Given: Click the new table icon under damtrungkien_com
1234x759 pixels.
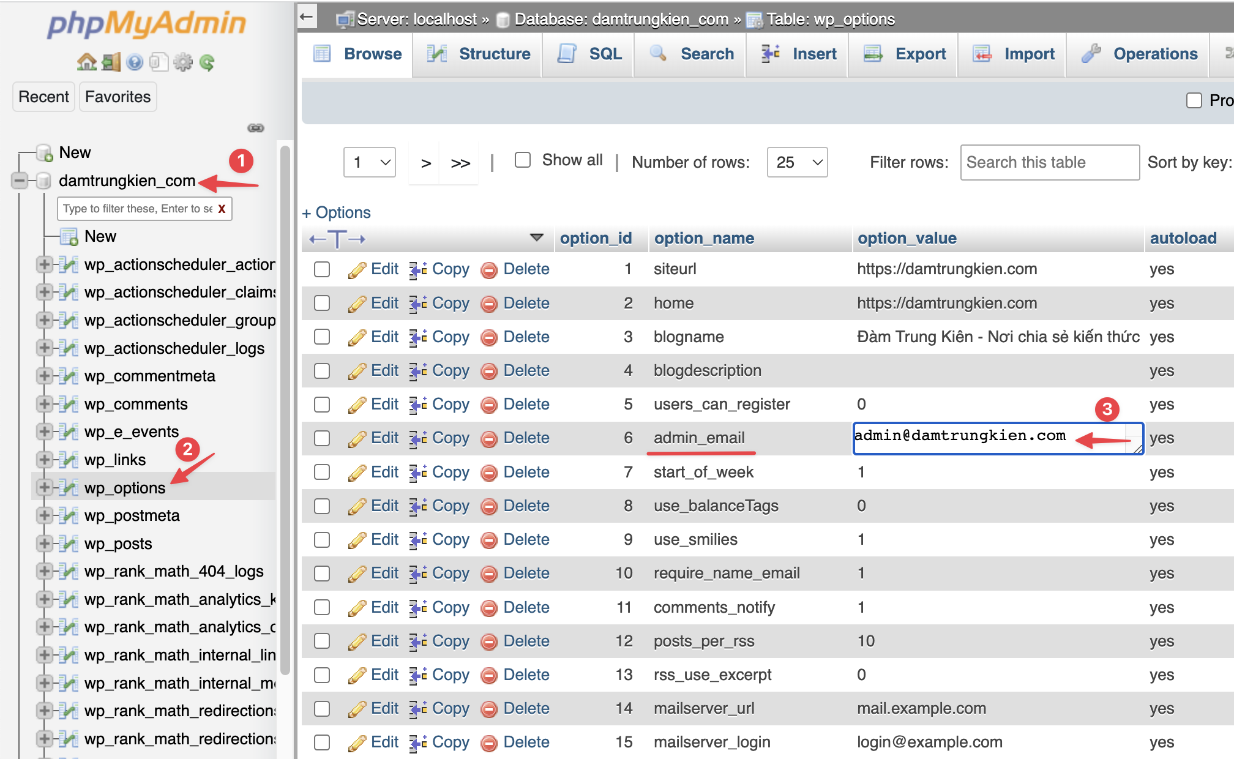Looking at the screenshot, I should [x=69, y=236].
